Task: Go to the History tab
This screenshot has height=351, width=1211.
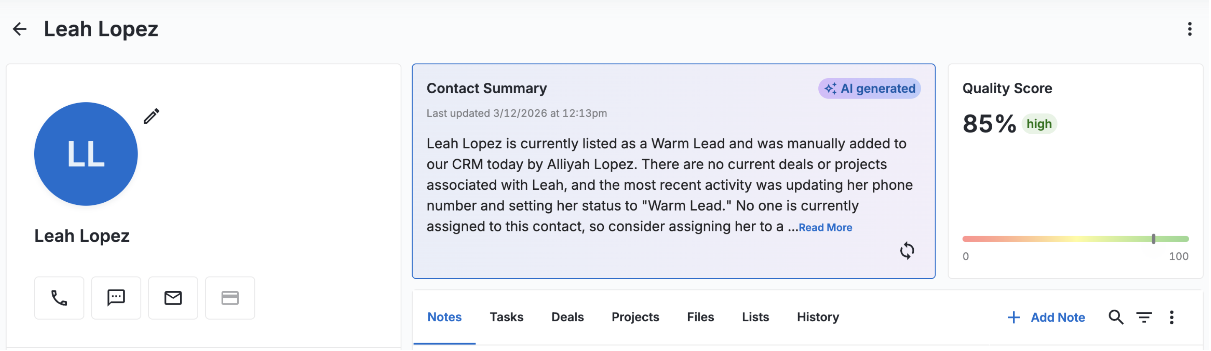Action: click(x=818, y=318)
